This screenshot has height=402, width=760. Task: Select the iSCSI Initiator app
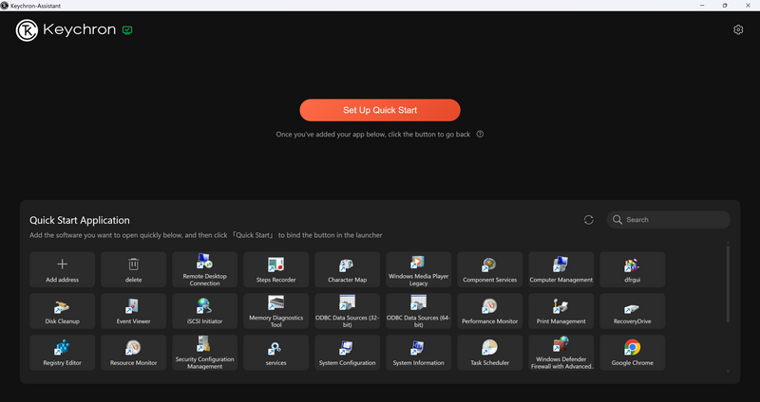[x=204, y=311]
